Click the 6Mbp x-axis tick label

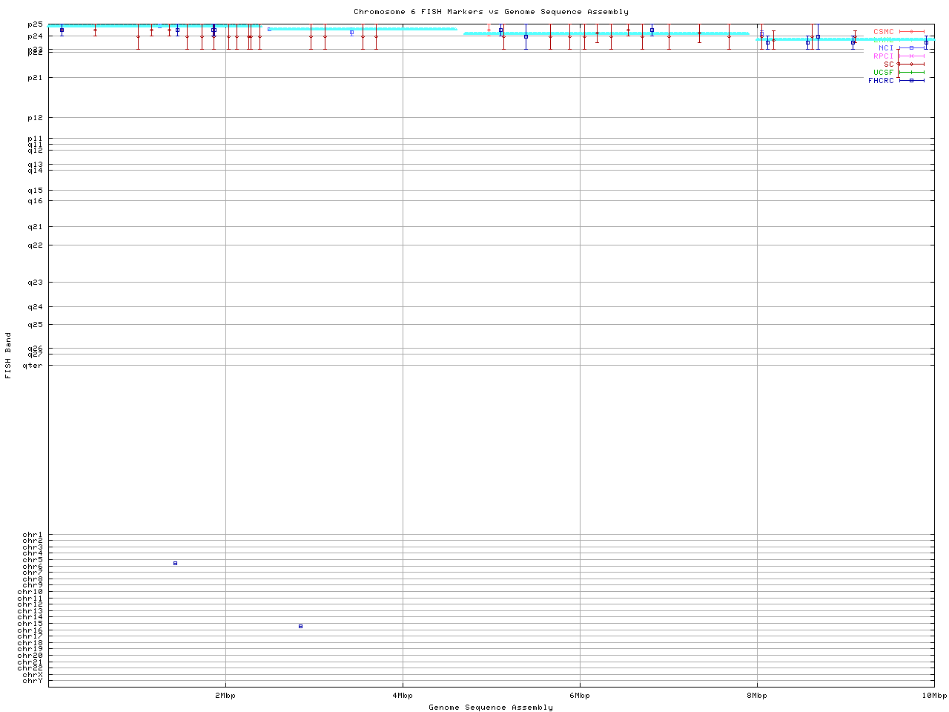pos(580,696)
